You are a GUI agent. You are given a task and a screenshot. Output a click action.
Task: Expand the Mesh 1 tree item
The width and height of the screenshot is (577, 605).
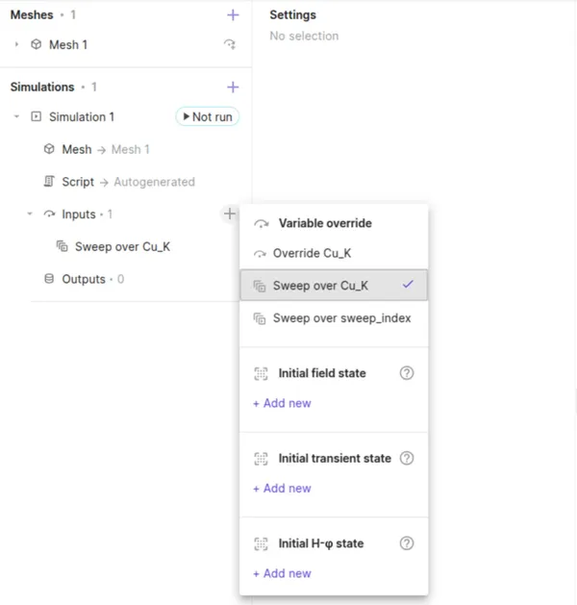pyautogui.click(x=16, y=44)
